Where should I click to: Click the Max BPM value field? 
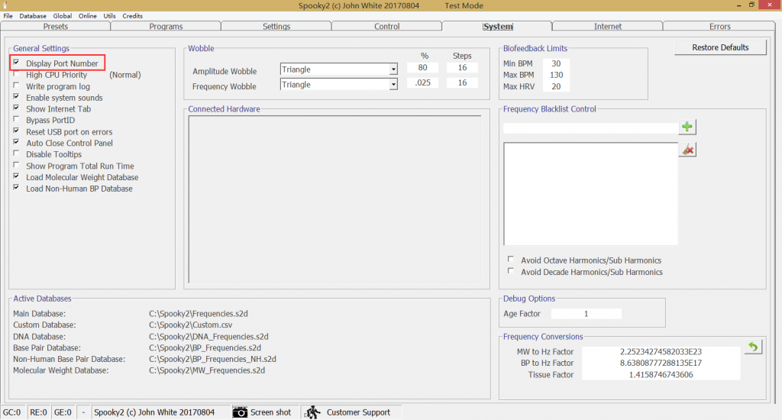(x=557, y=75)
